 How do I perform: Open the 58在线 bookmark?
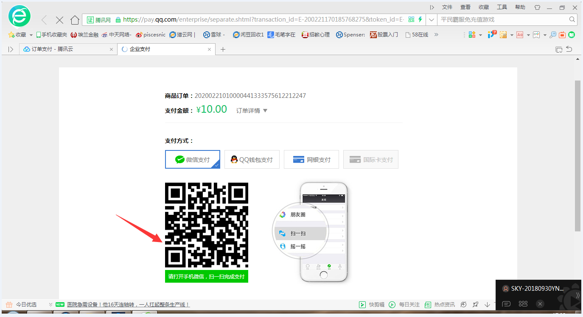[417, 35]
